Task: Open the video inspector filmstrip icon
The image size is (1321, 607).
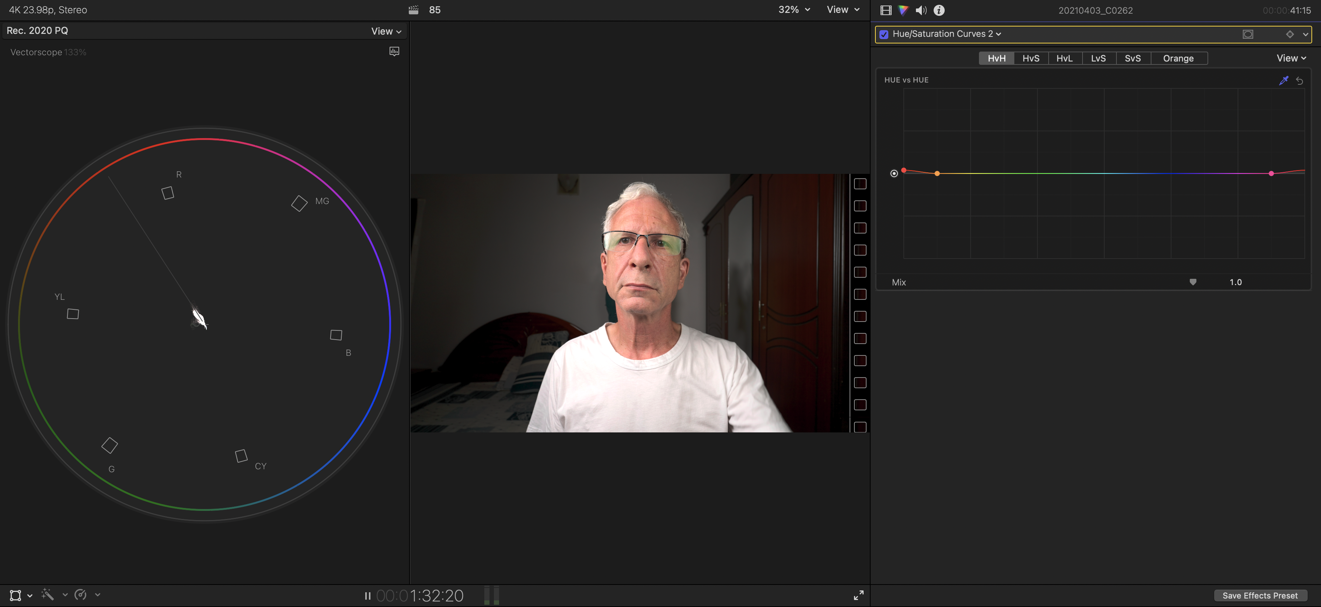Action: (886, 10)
